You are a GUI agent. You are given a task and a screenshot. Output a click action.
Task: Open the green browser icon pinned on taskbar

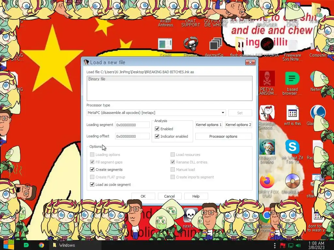tap(26, 245)
